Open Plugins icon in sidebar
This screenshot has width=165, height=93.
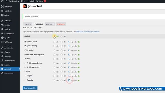pos(2,52)
